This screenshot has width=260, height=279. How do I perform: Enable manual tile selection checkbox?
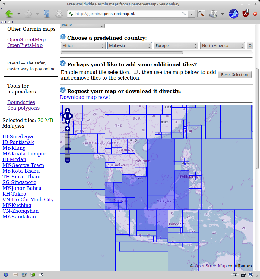[x=135, y=71]
